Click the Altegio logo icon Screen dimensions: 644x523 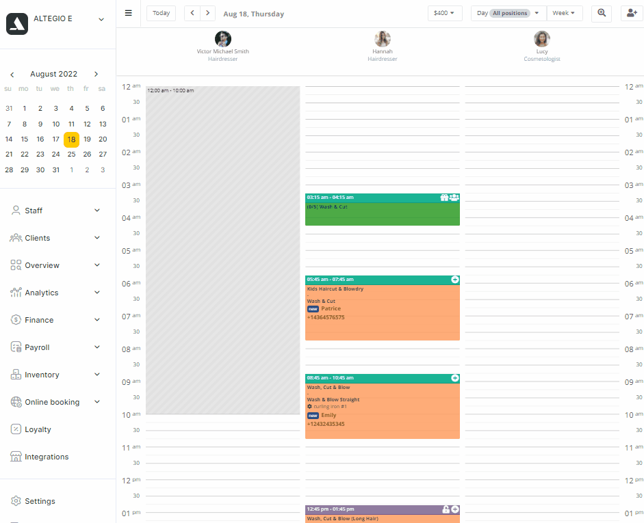(17, 23)
